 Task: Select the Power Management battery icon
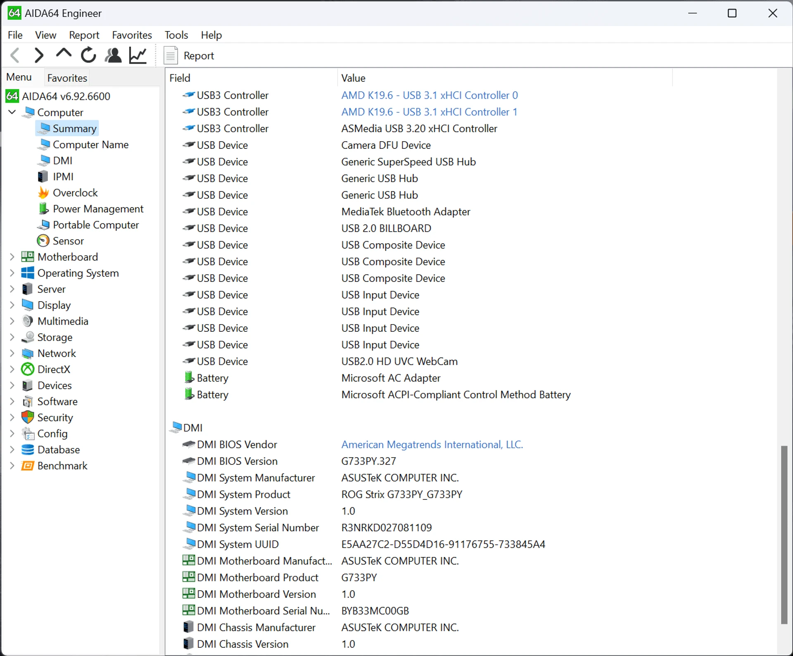pos(43,209)
